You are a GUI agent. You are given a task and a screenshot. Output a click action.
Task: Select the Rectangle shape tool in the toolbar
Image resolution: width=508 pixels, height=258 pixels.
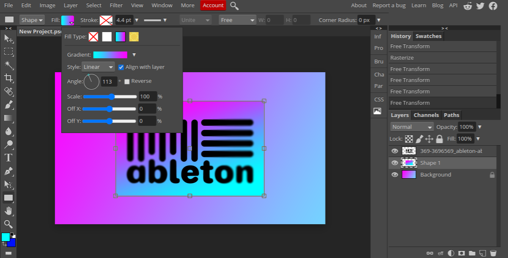click(8, 197)
